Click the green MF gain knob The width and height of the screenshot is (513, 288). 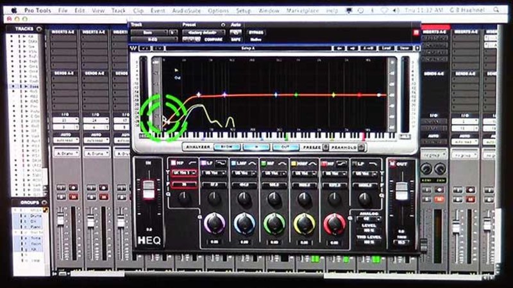[274, 224]
